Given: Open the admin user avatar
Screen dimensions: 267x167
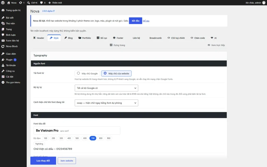Looking at the screenshot, I should (264, 3).
